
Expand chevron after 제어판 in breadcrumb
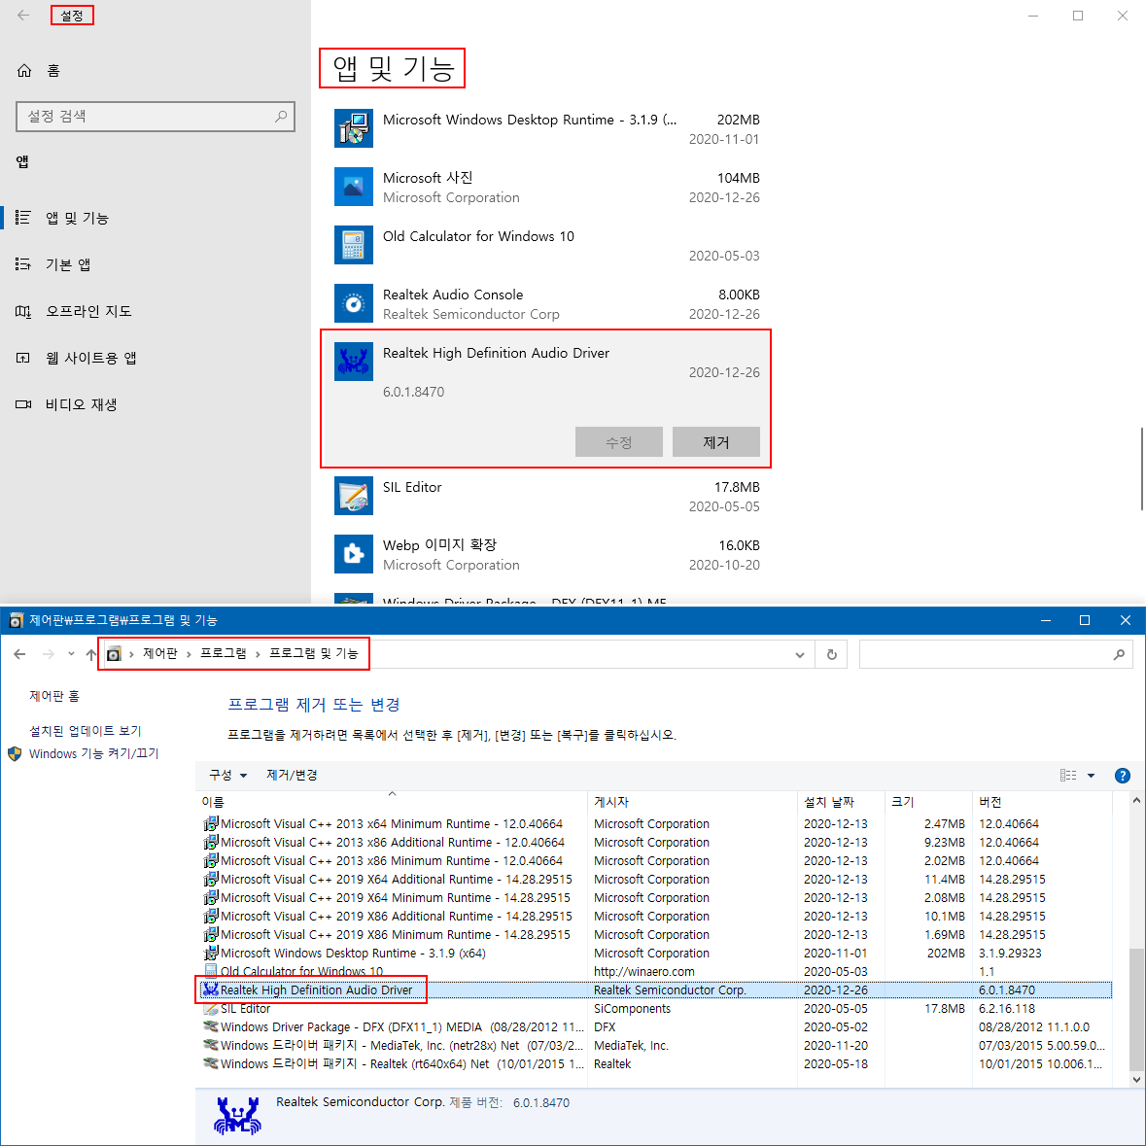tap(189, 654)
